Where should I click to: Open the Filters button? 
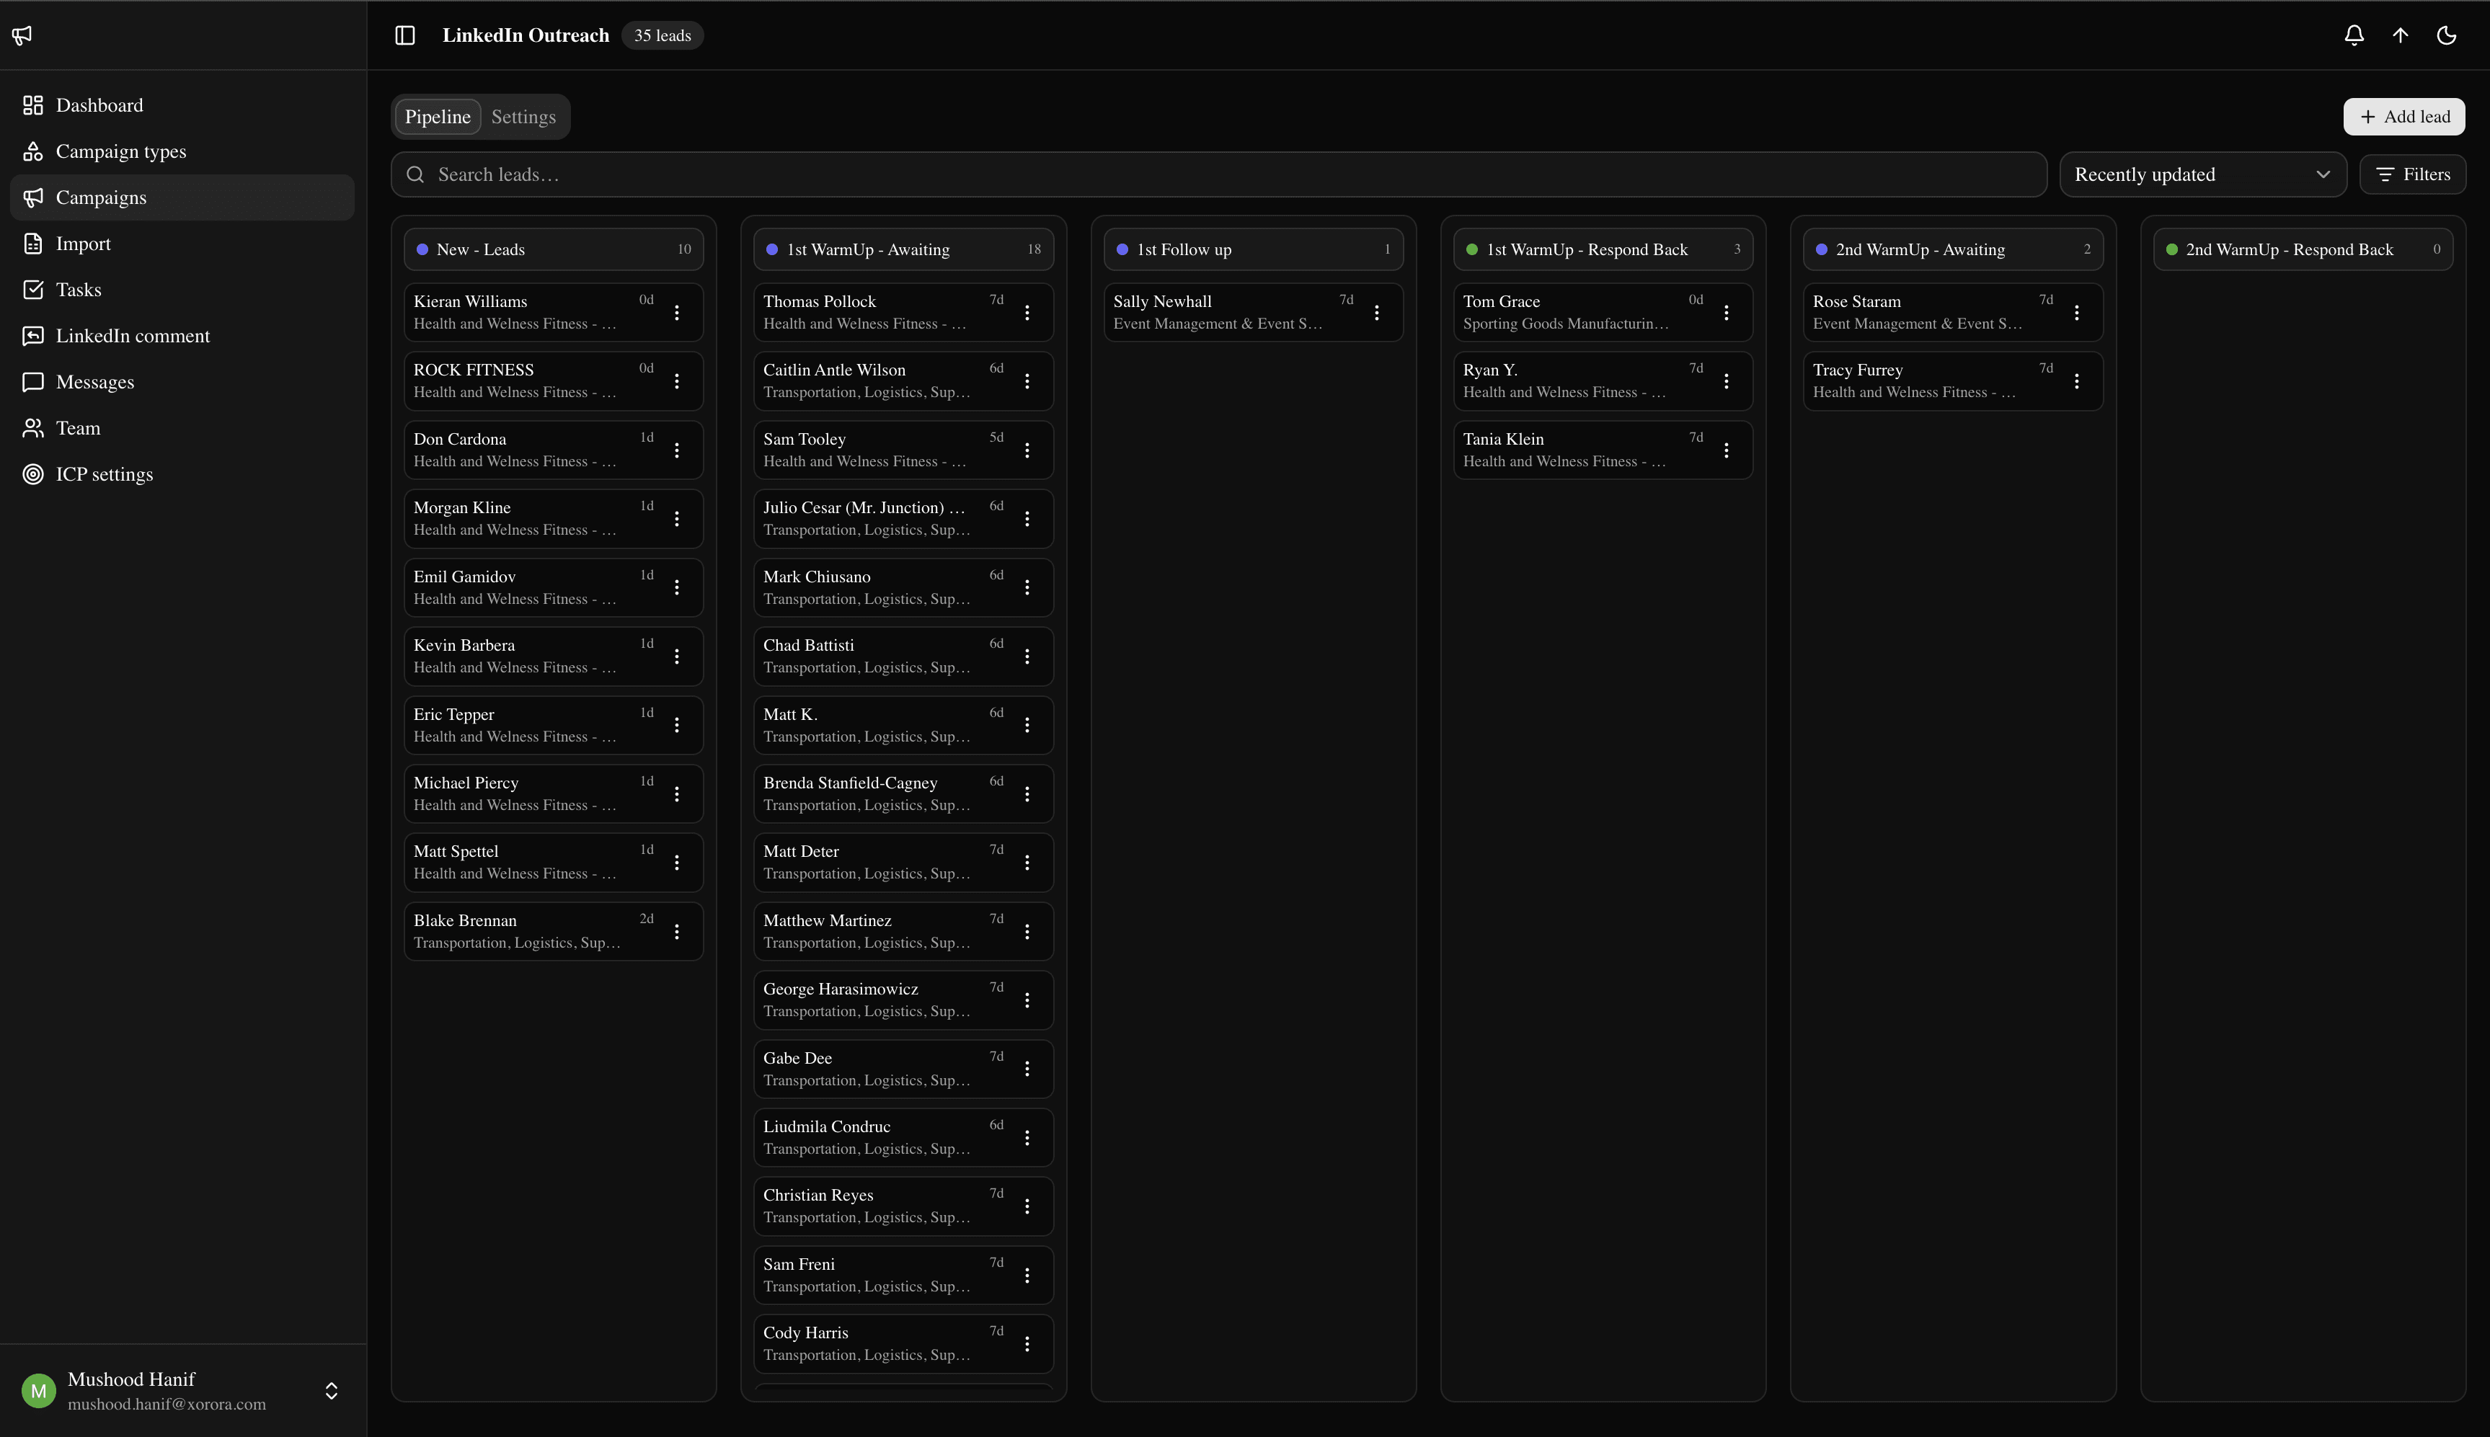click(2412, 174)
